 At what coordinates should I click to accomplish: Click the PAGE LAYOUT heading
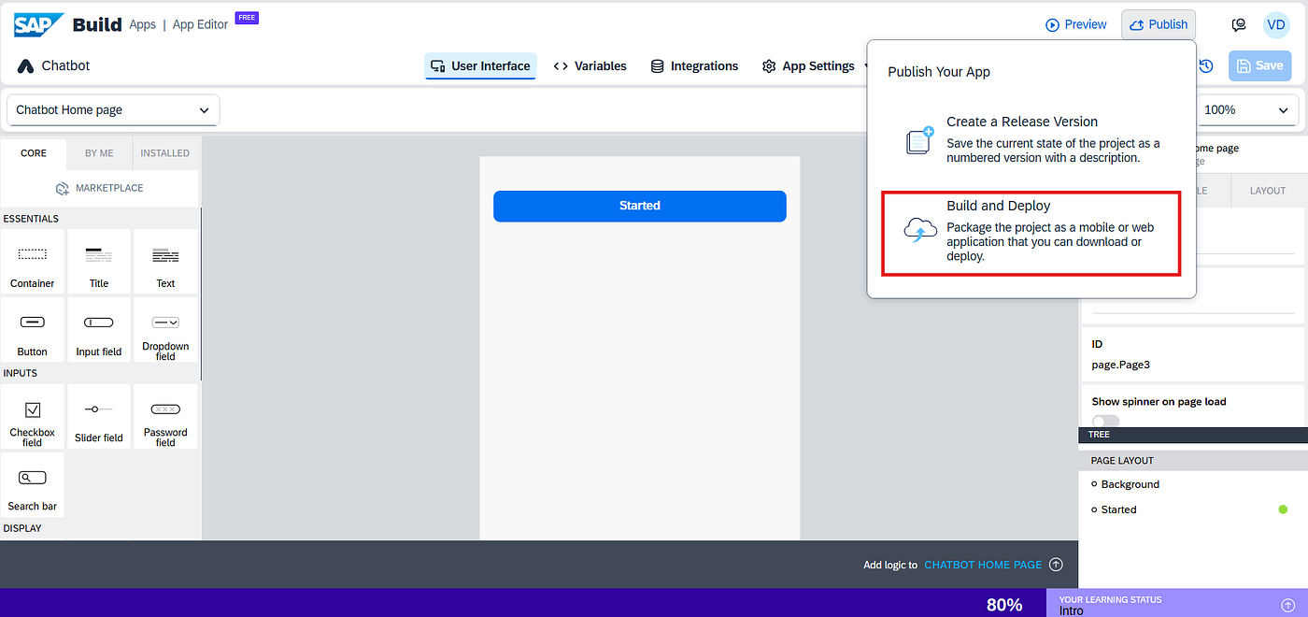pos(1122,460)
